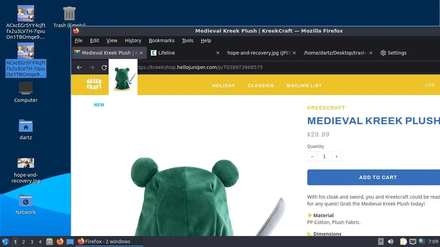440x247 pixels.
Task: Launch the file manager from taskbar
Action: click(x=49, y=242)
